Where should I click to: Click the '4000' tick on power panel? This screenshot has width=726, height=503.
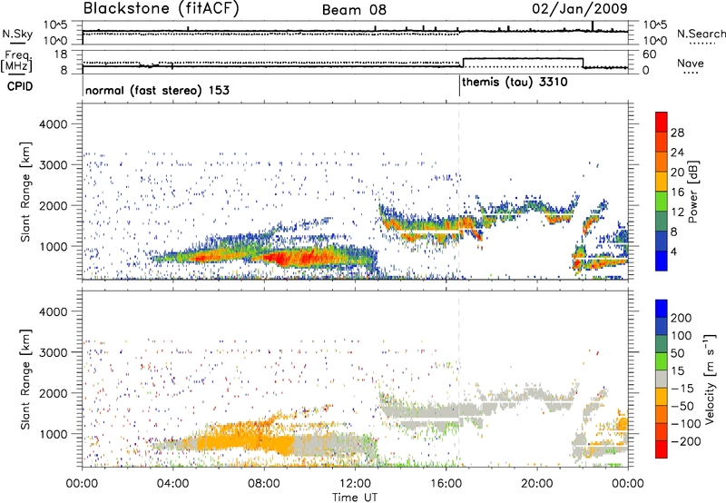(x=53, y=124)
